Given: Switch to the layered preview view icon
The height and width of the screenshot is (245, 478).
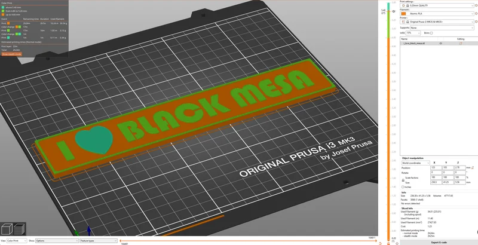Looking at the screenshot, I should (x=19, y=228).
